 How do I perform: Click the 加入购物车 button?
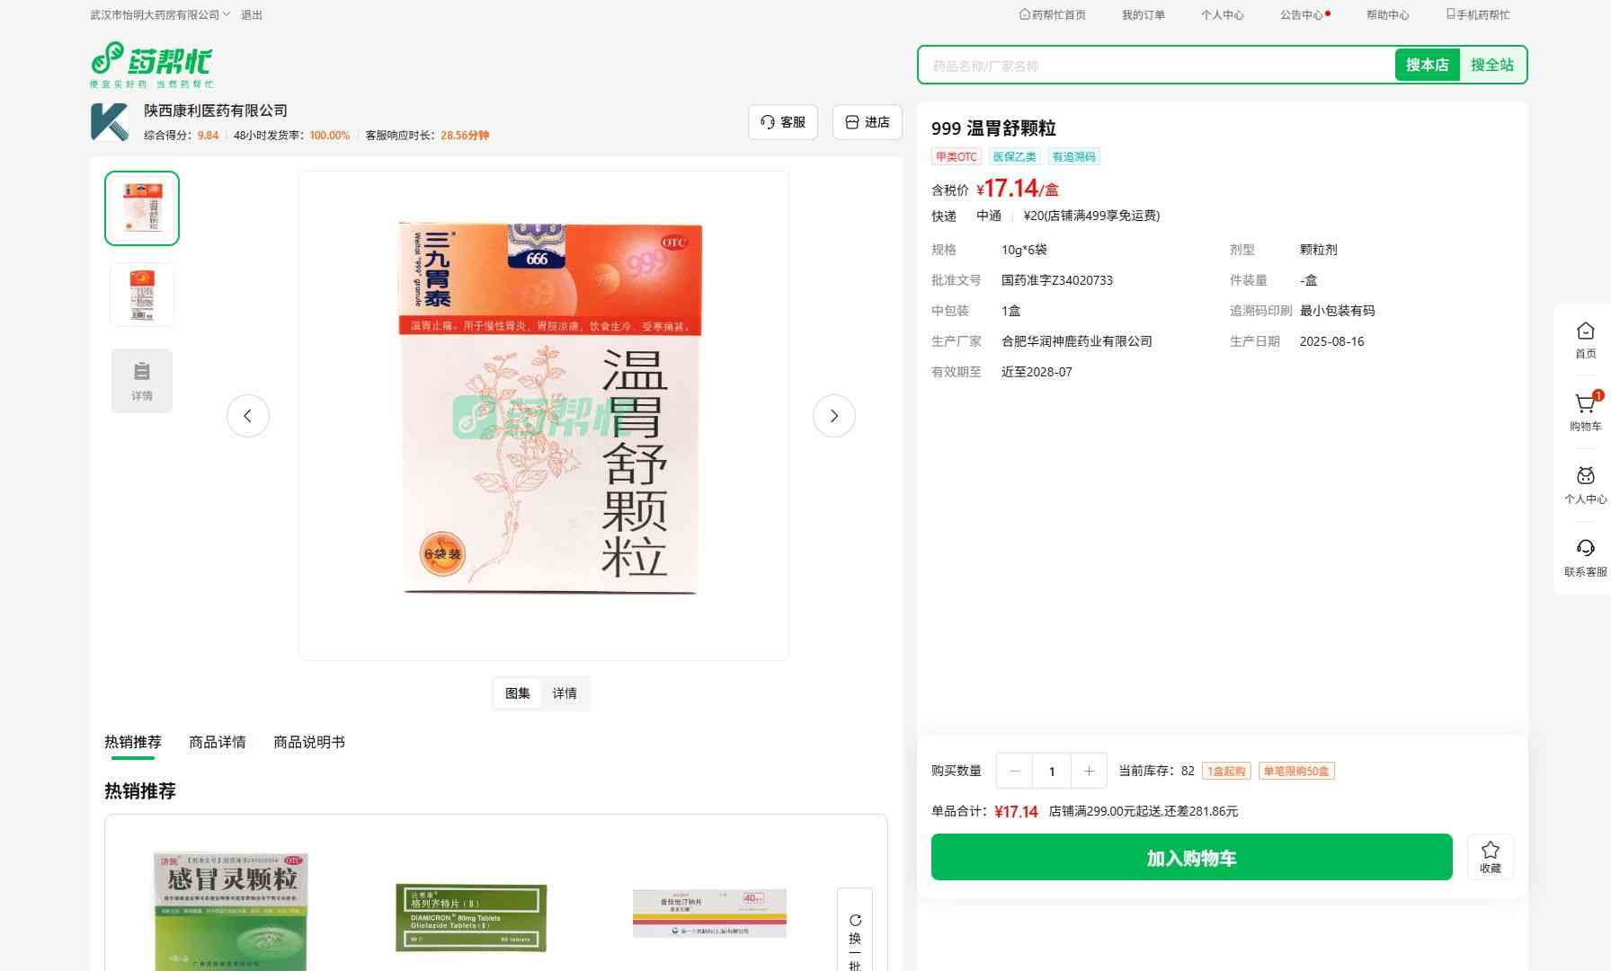coord(1191,858)
